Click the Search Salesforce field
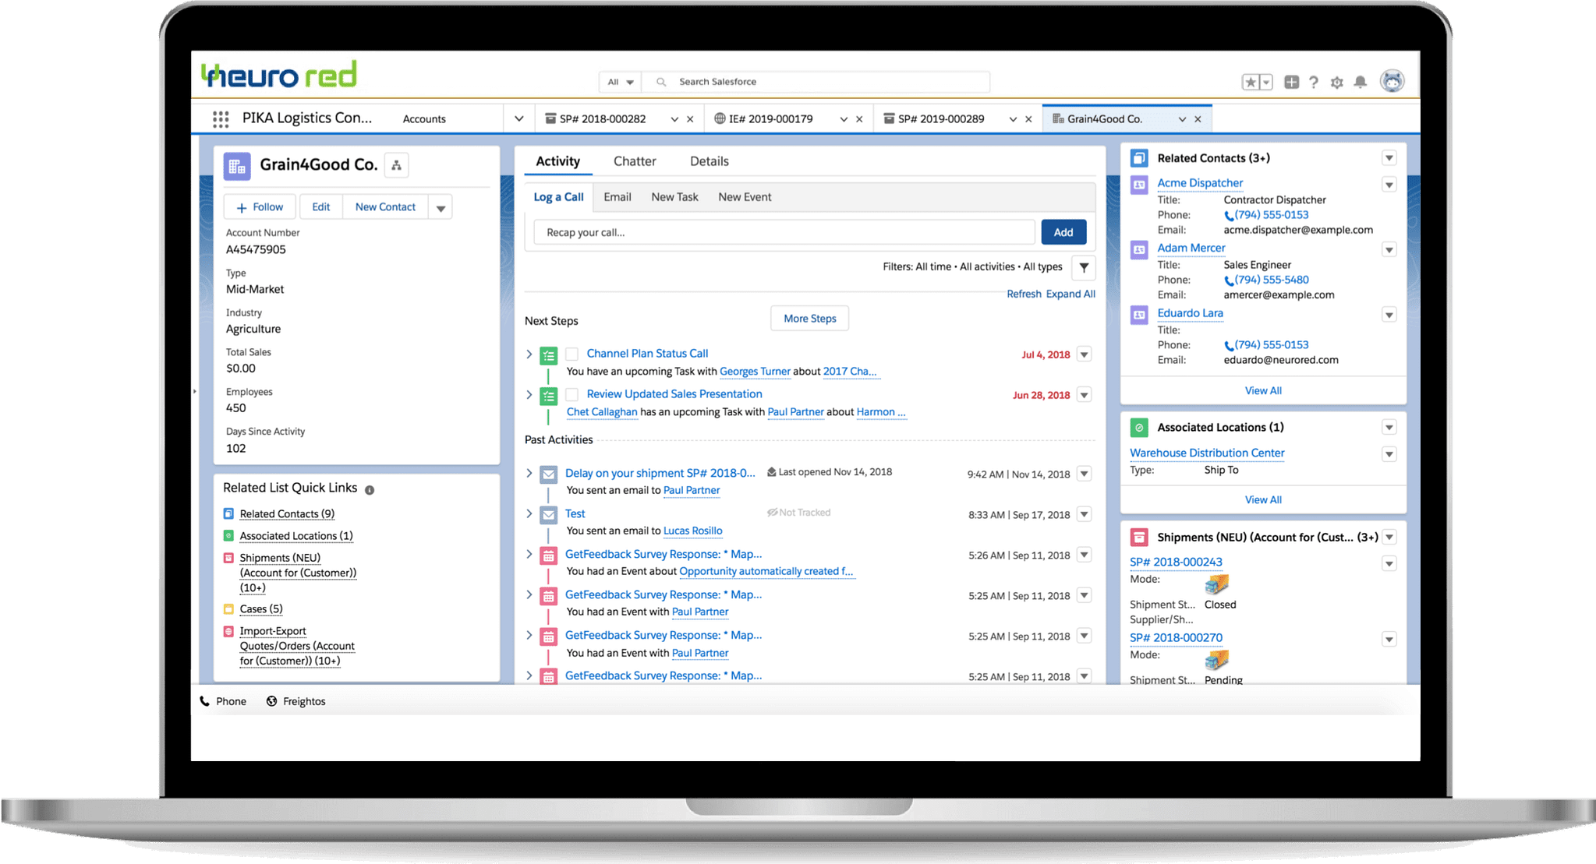 tap(816, 82)
